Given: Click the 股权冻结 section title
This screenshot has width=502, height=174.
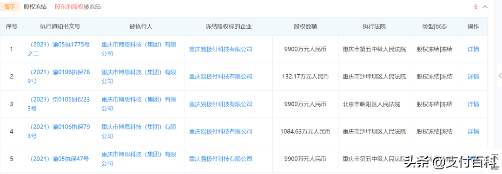Looking at the screenshot, I should coord(35,6).
